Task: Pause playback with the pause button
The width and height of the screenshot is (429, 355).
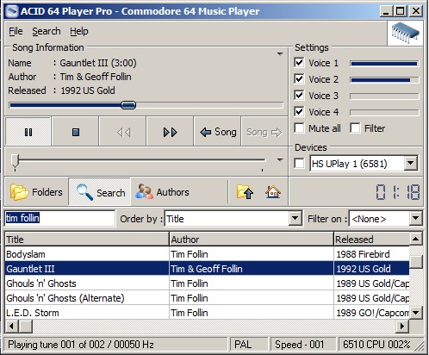Action: point(28,132)
